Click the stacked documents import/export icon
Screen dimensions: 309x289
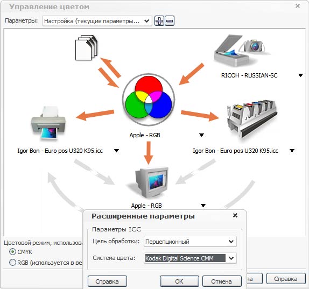(86, 47)
